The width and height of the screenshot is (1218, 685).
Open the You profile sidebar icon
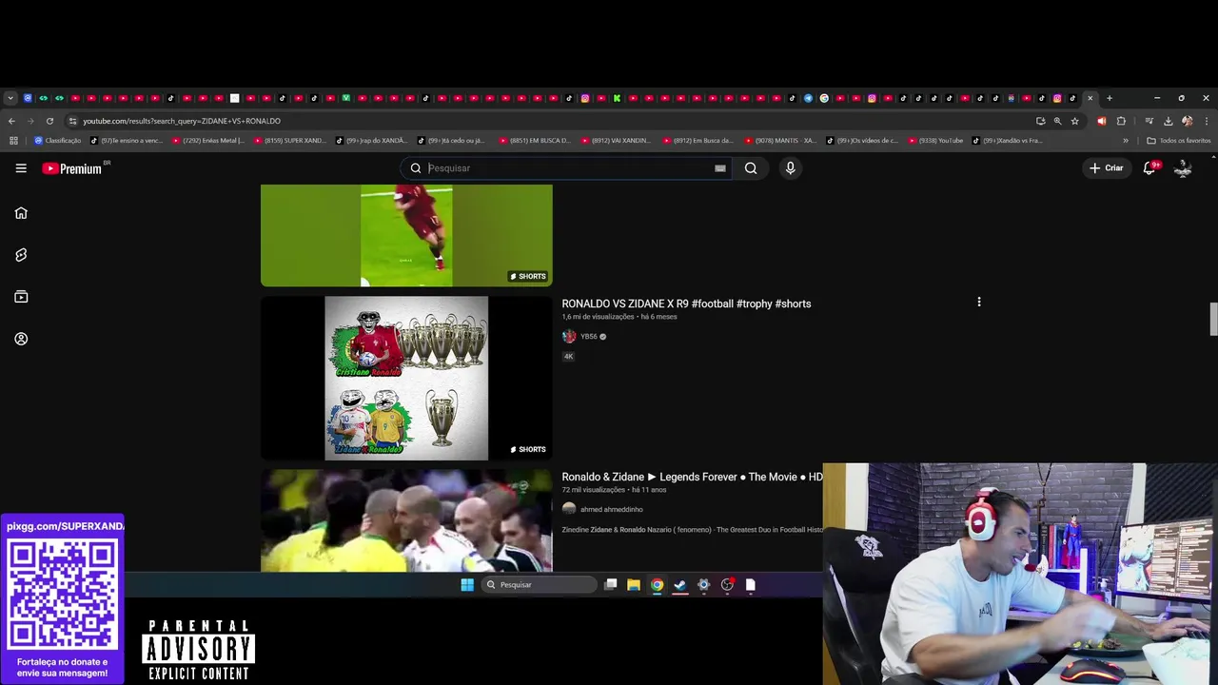coord(21,339)
